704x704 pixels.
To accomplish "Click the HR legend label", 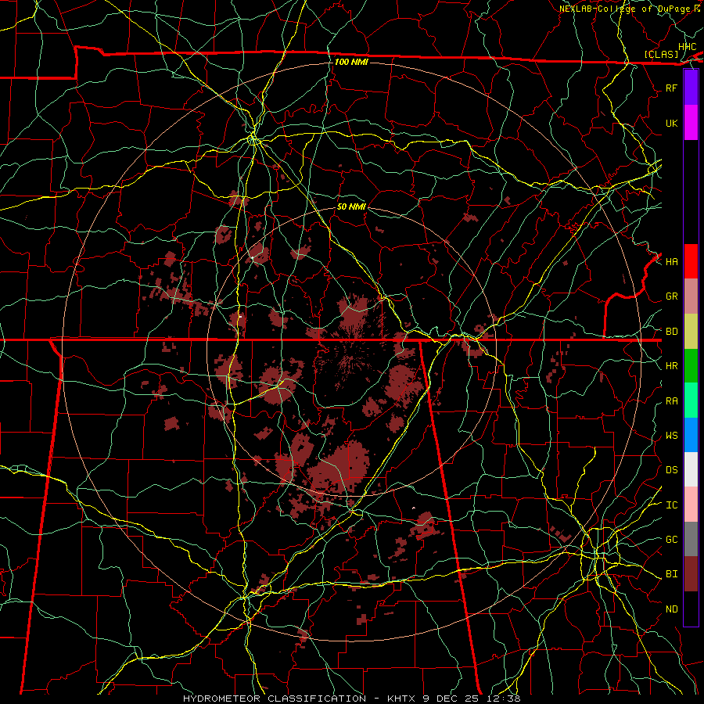I will 672,366.
